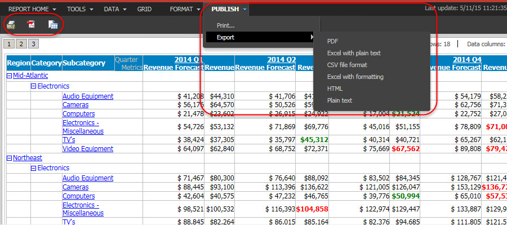The width and height of the screenshot is (507, 225).
Task: Open the DATA menu
Action: pos(115,10)
